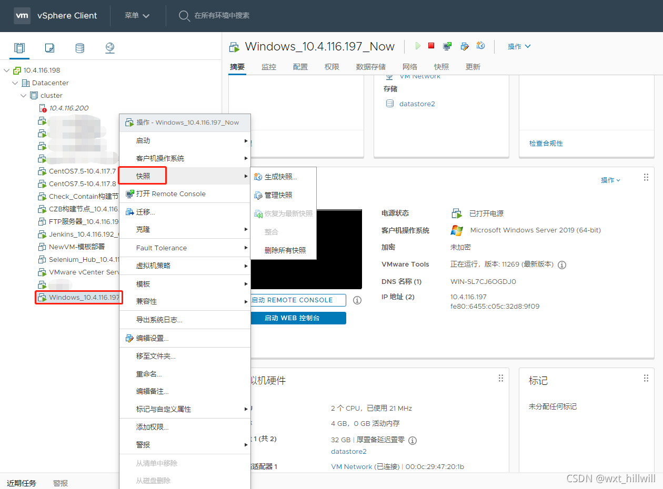
Task: Open the 菜单 dropdown in top bar
Action: 137,16
